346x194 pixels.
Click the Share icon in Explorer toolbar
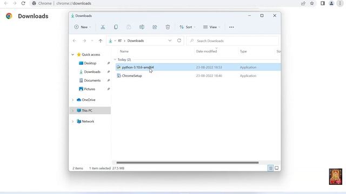(x=155, y=27)
